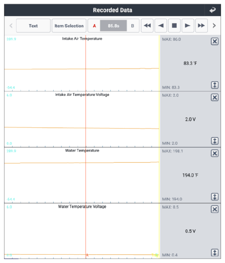Step backward with single left-arrow button
This screenshot has height=263, width=225.
tap(161, 26)
